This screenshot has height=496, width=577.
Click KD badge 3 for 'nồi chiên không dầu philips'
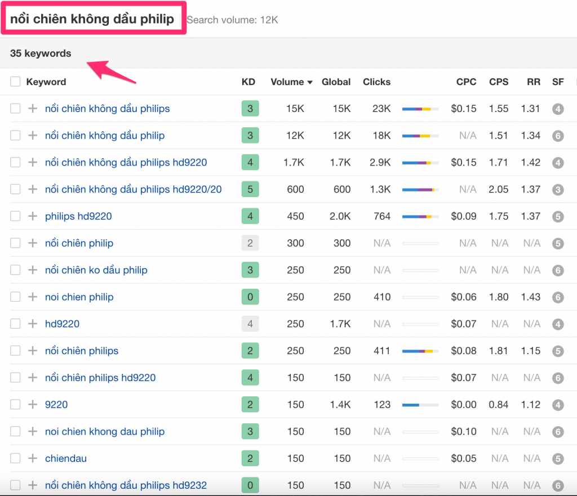250,109
